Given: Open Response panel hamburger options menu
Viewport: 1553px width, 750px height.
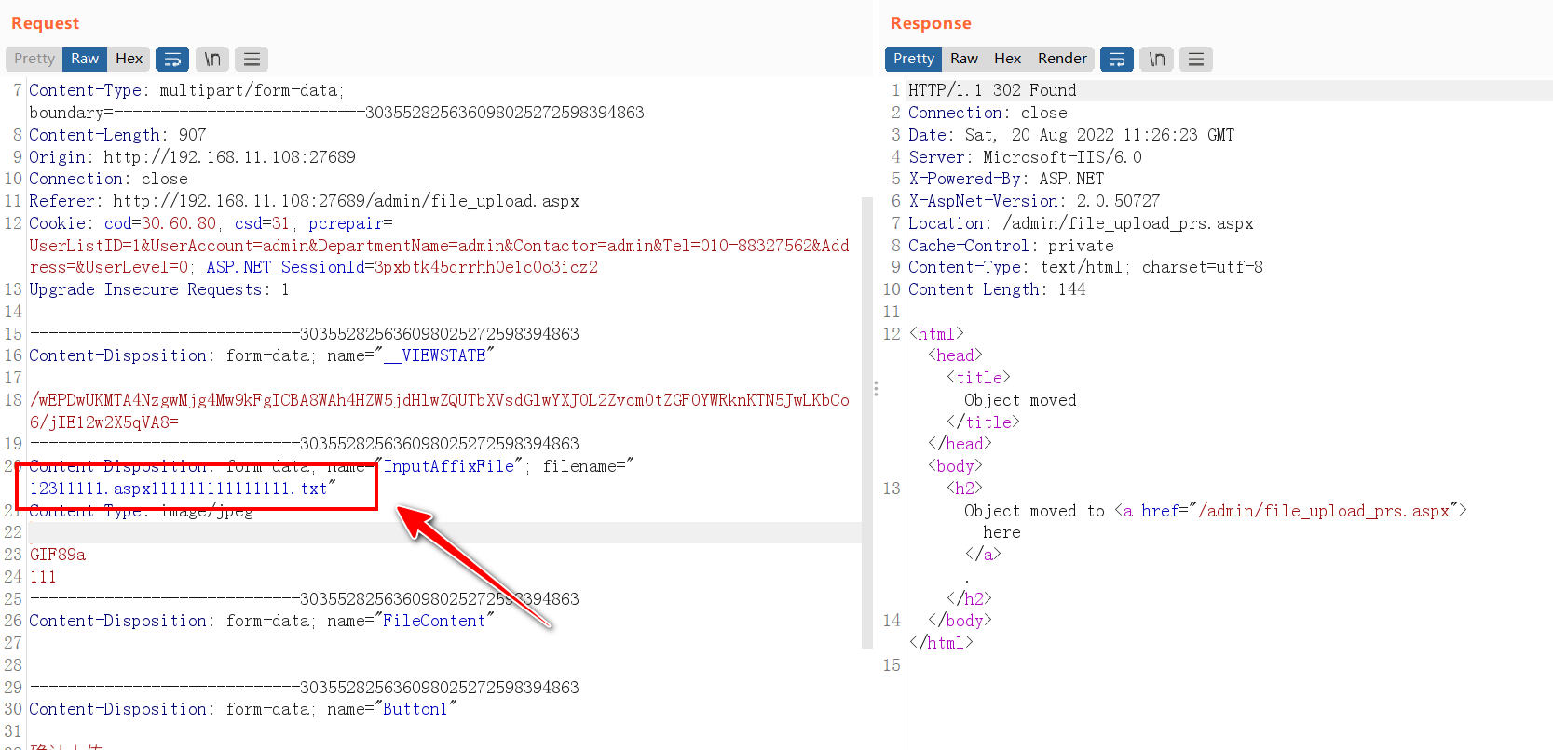Looking at the screenshot, I should point(1196,60).
